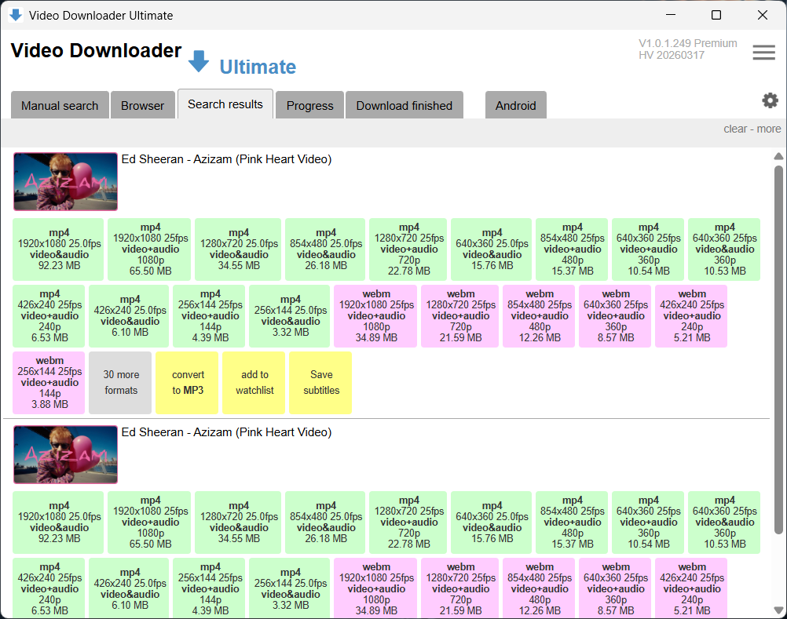The width and height of the screenshot is (787, 619).
Task: Pick first result's mp4 360p 10.53 MB
Action: point(724,249)
